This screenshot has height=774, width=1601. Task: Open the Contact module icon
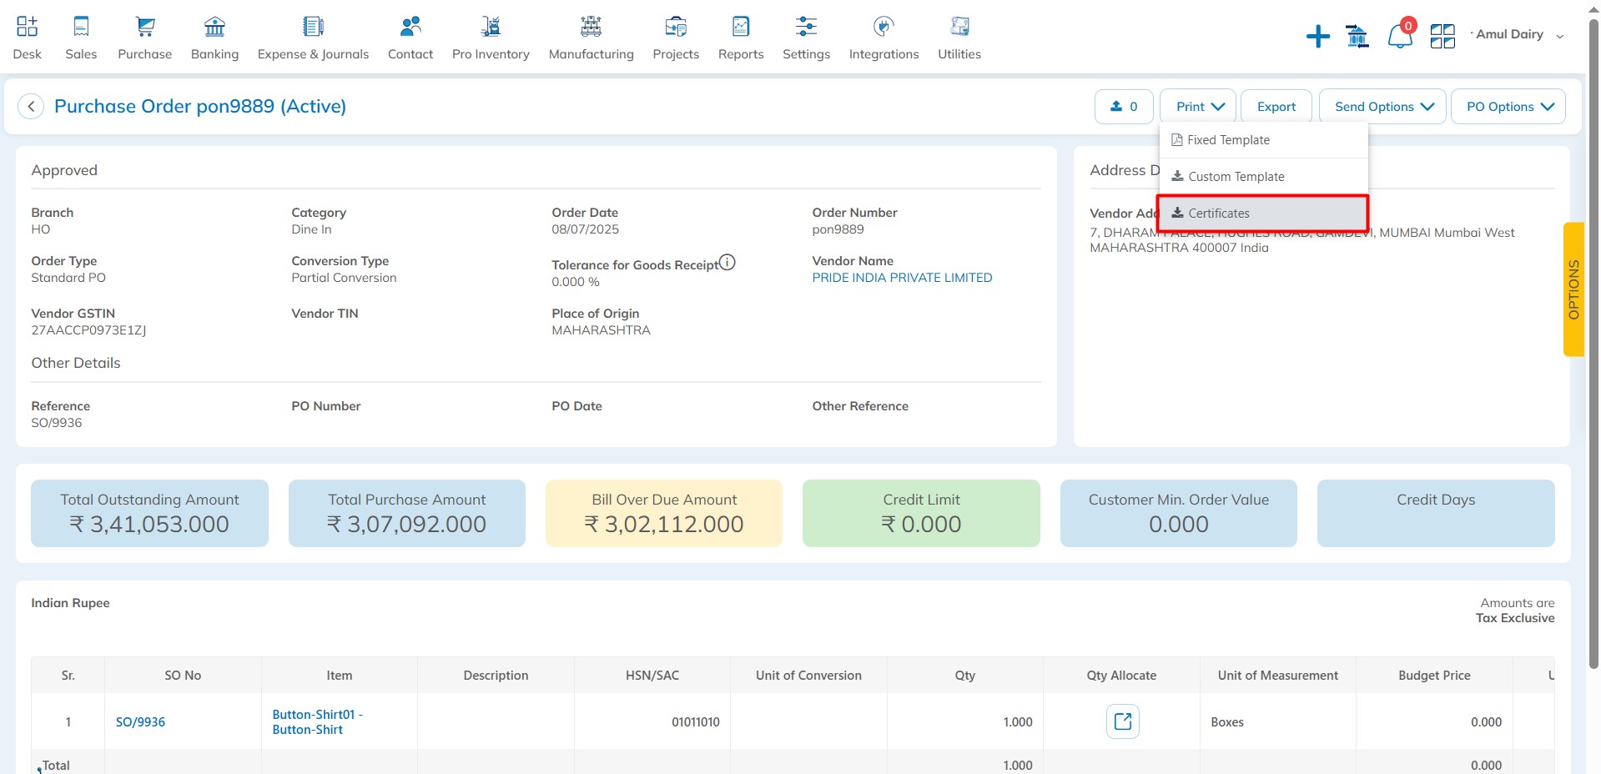coord(410,27)
